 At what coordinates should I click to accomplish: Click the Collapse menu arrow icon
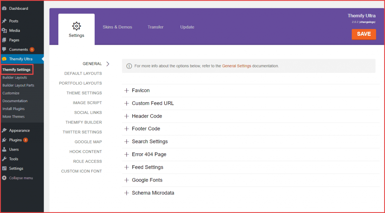4,178
